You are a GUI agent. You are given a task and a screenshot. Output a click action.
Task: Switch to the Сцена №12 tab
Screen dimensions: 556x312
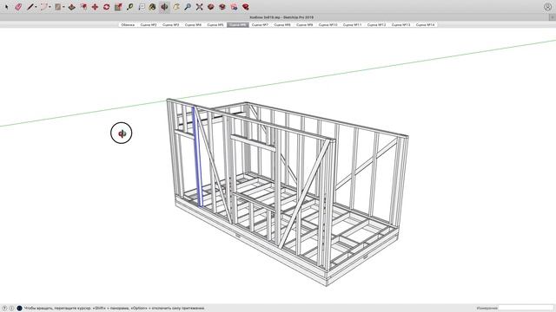[x=376, y=25]
